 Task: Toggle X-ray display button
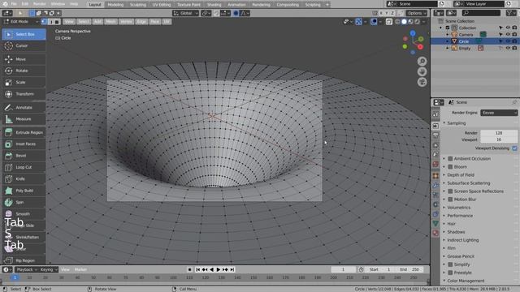388,22
